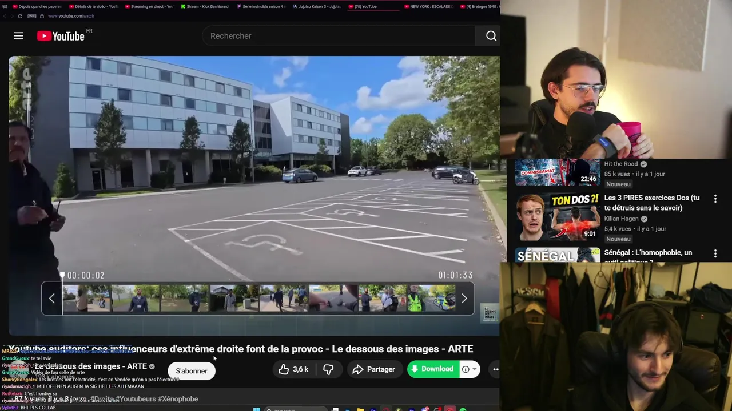Click the VPN badge in address bar

click(32, 16)
